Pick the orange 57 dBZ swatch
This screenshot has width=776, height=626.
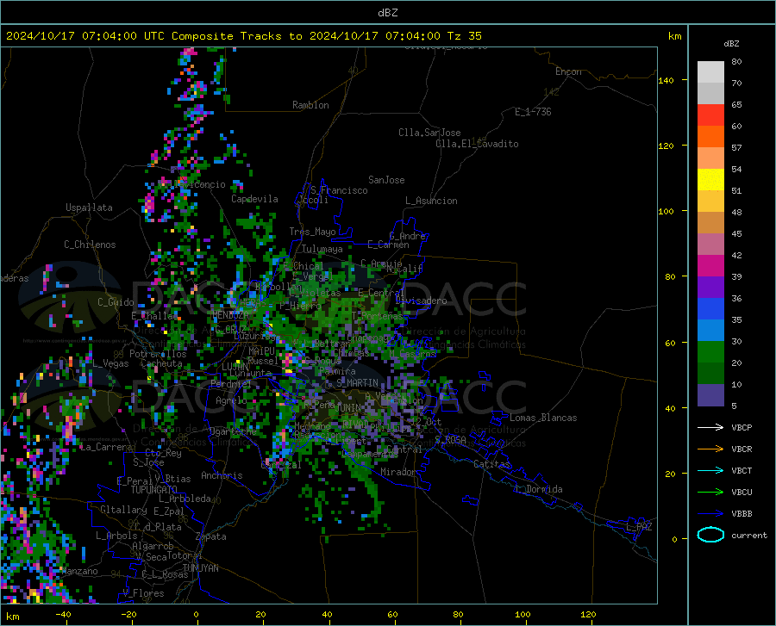[710, 137]
